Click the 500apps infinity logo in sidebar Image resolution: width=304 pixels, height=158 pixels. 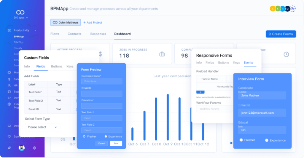(20, 13)
